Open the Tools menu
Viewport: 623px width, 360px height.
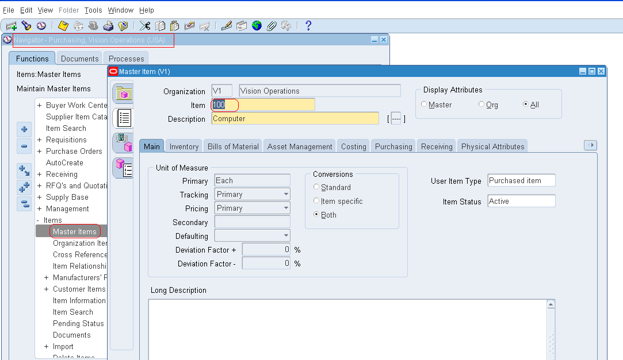coord(93,10)
